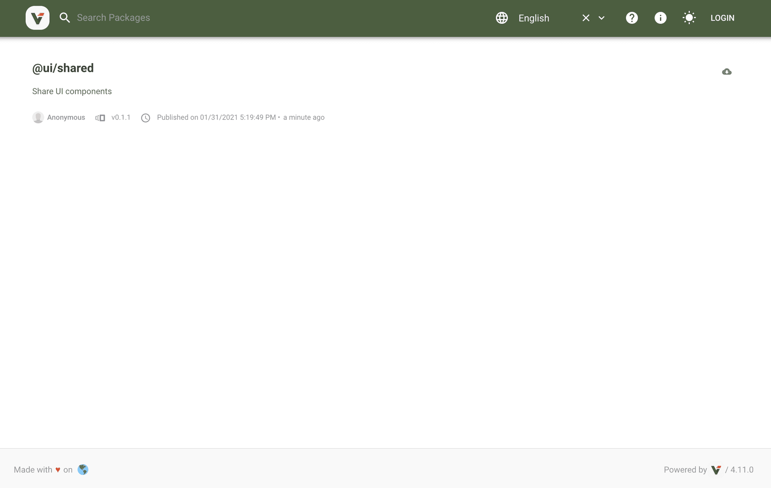771x488 pixels.
Task: Click the version icon beside v0.1.1
Action: point(100,117)
